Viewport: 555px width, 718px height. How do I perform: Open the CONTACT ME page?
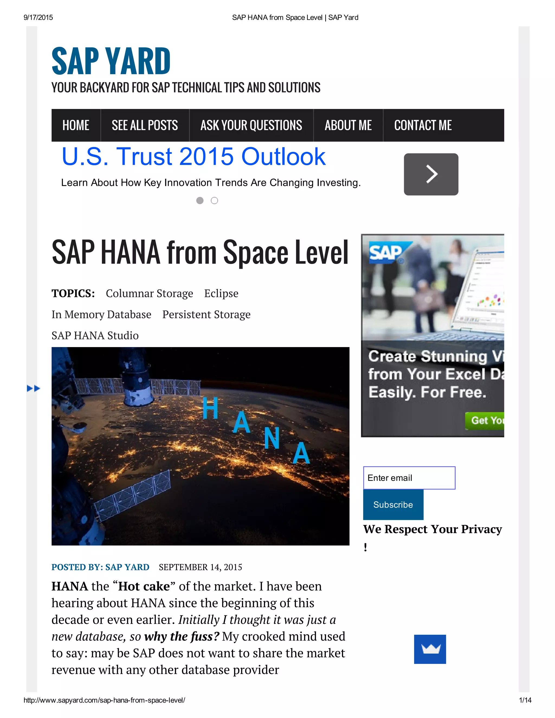point(423,125)
